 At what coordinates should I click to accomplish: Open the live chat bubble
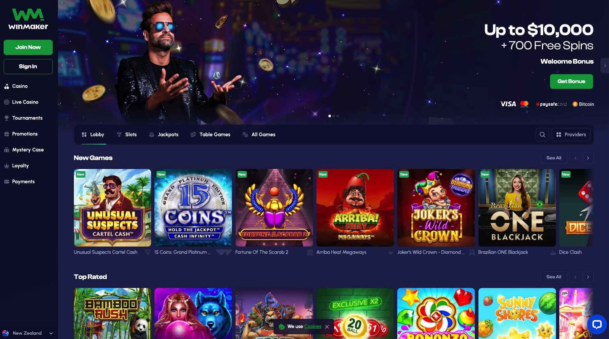(x=597, y=324)
